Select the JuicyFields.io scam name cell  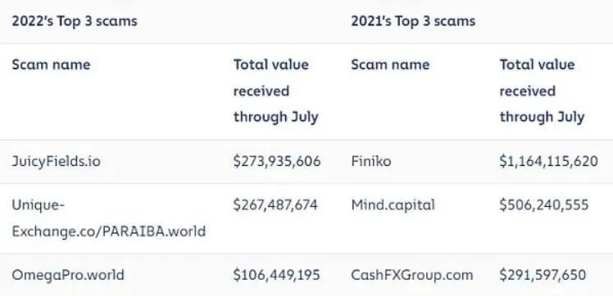coord(57,161)
